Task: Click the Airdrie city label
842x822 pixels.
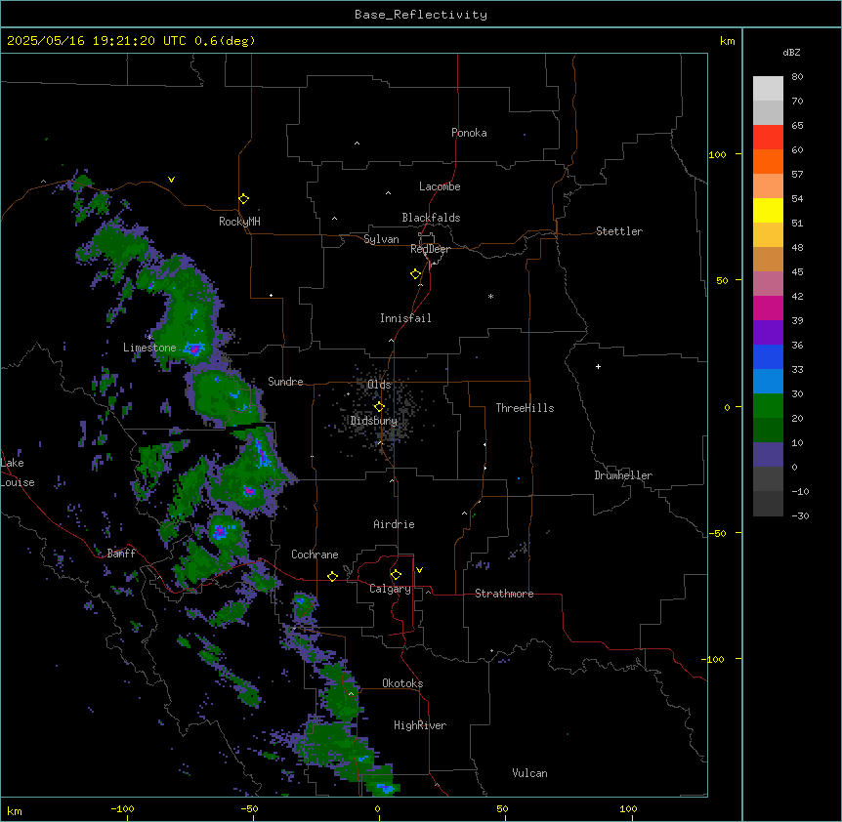Action: point(394,524)
